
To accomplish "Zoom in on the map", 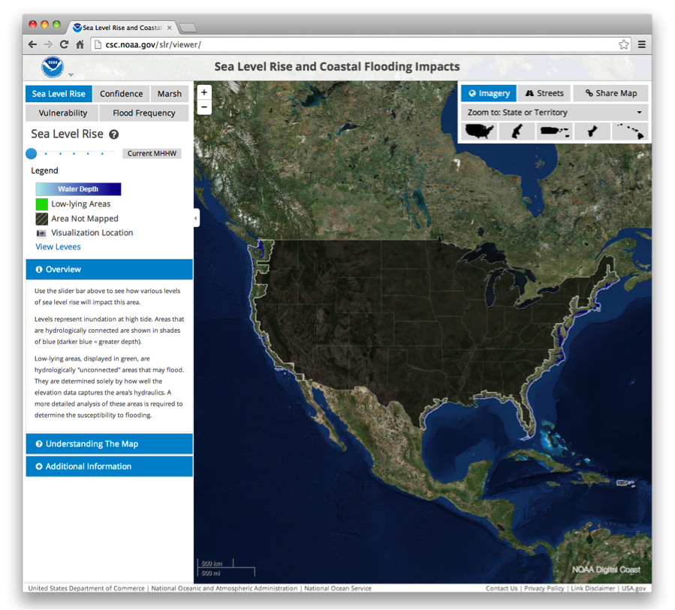I will tap(204, 92).
